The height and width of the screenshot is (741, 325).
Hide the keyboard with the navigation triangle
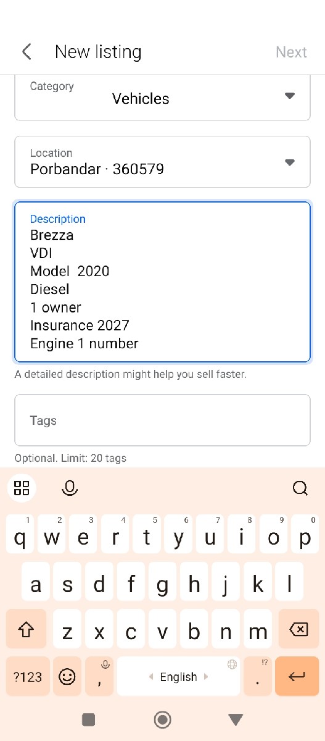tap(236, 719)
